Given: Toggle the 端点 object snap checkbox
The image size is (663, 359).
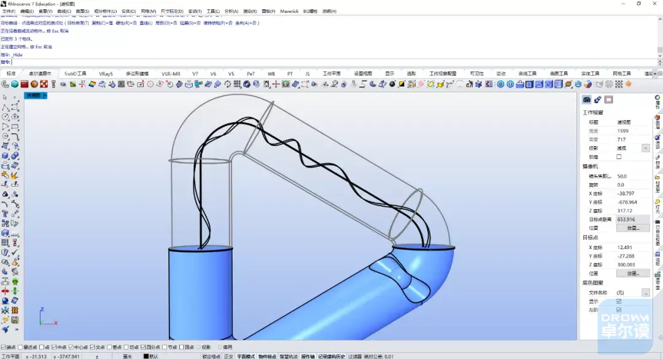Looking at the screenshot, I should click(x=4, y=347).
